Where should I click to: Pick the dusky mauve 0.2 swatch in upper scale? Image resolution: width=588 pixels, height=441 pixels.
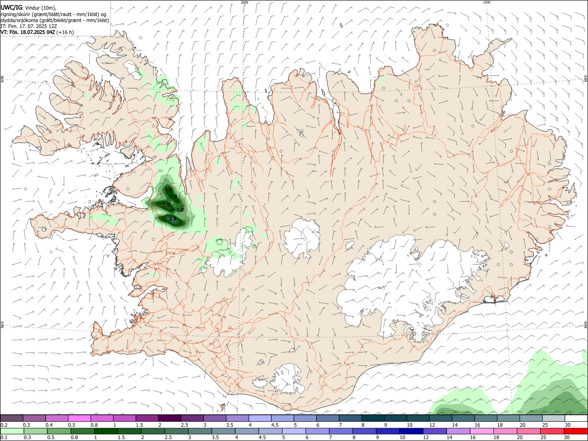click(x=11, y=418)
